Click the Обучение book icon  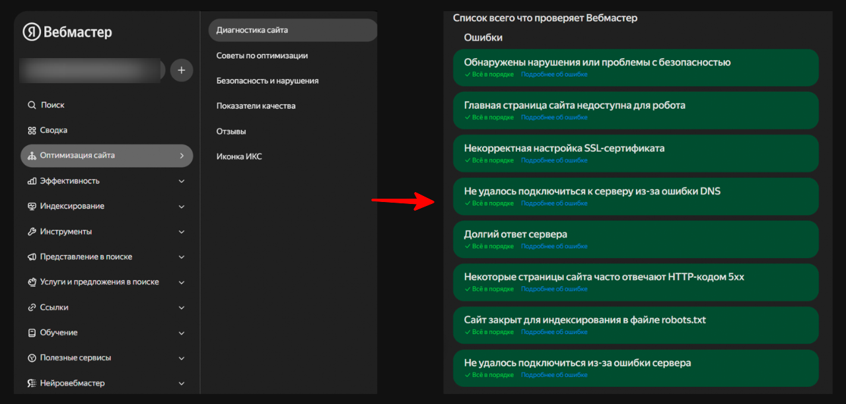[x=32, y=333]
